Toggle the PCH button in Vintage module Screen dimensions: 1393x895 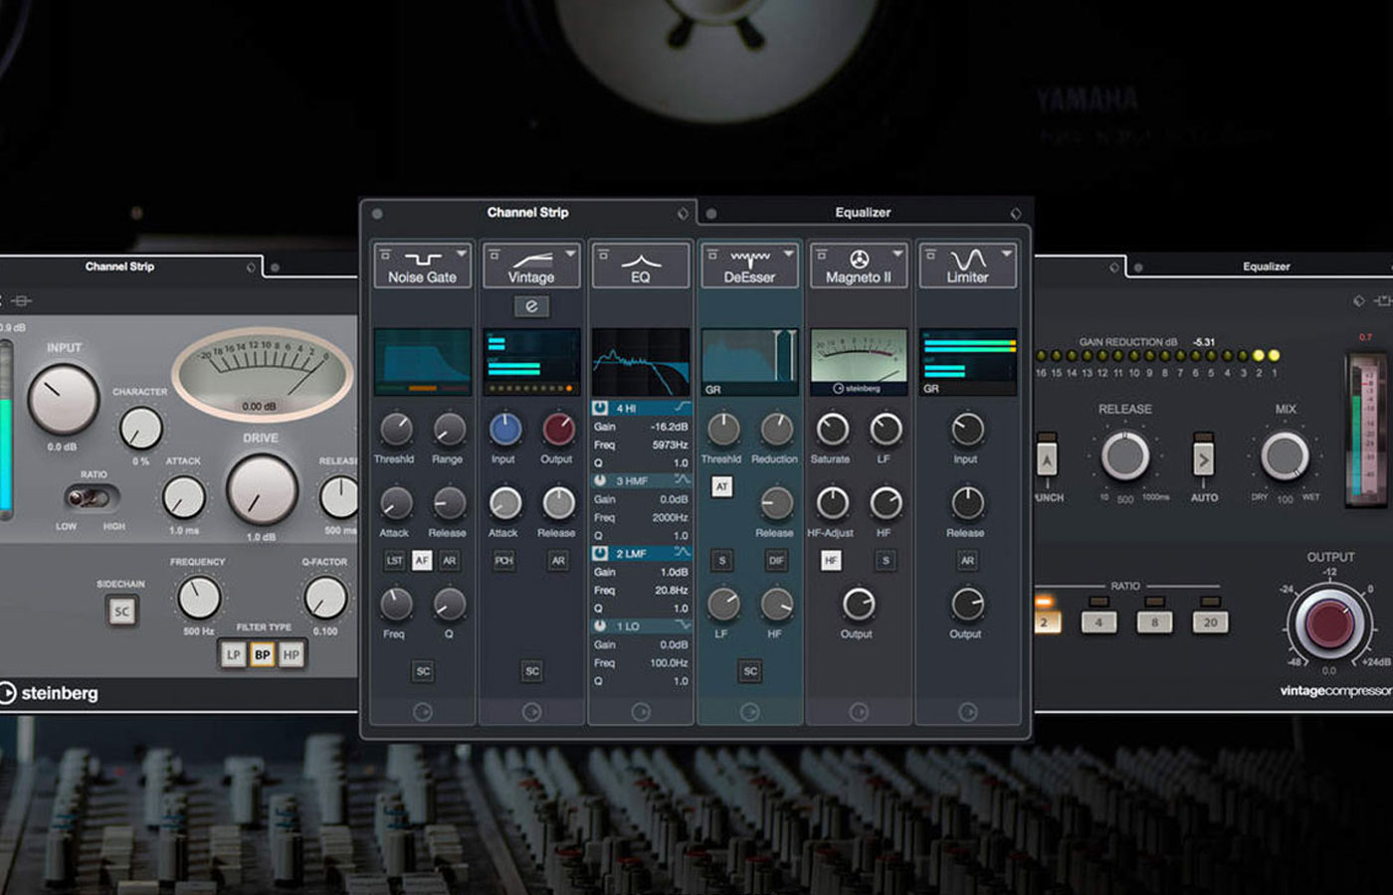coord(503,561)
